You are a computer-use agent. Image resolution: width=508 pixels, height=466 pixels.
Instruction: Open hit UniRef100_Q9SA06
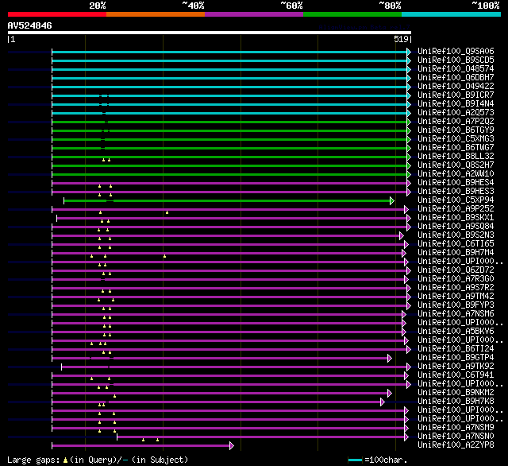(456, 51)
